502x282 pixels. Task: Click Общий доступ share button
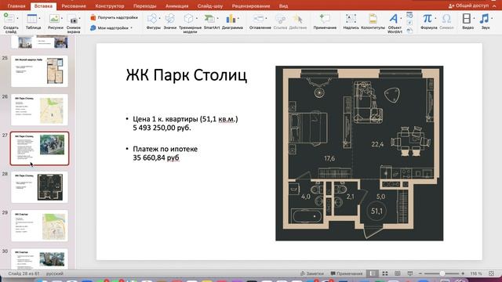(x=469, y=5)
